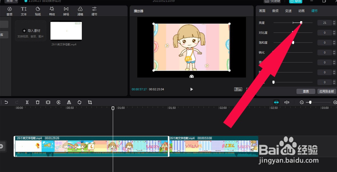Click the greyed-out redo arrow

pyautogui.click(x=17, y=103)
